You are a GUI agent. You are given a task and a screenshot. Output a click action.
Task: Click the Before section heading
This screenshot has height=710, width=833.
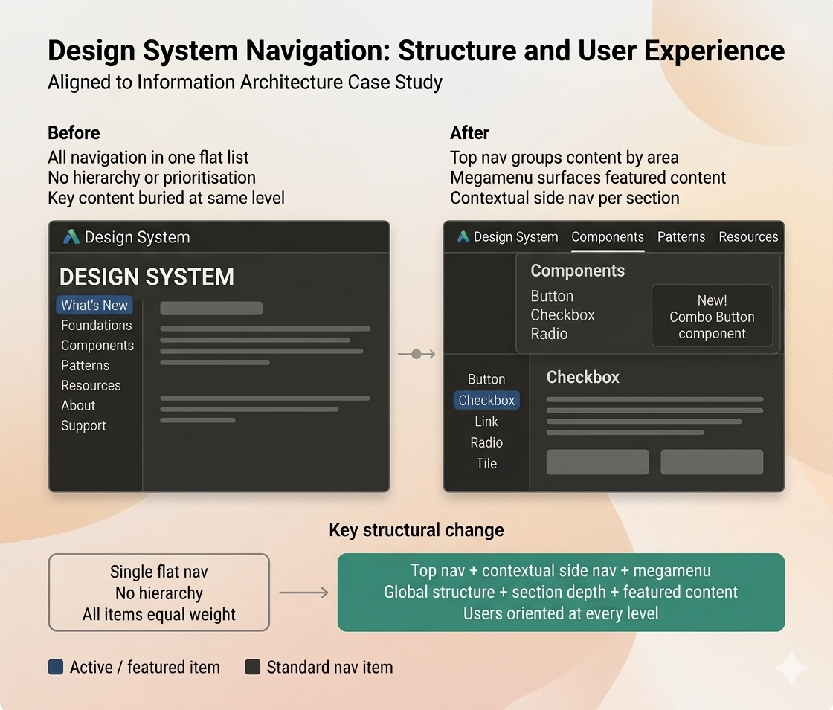tap(74, 133)
